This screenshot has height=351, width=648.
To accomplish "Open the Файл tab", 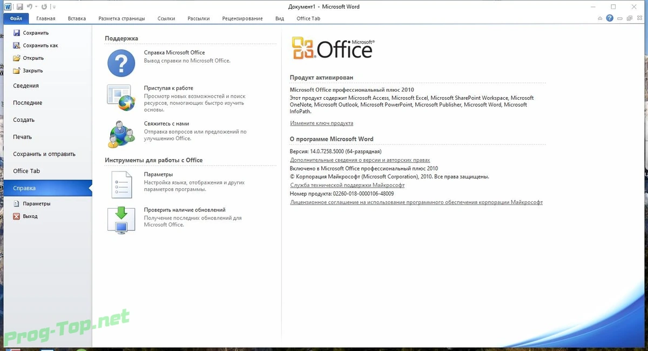I will (16, 18).
